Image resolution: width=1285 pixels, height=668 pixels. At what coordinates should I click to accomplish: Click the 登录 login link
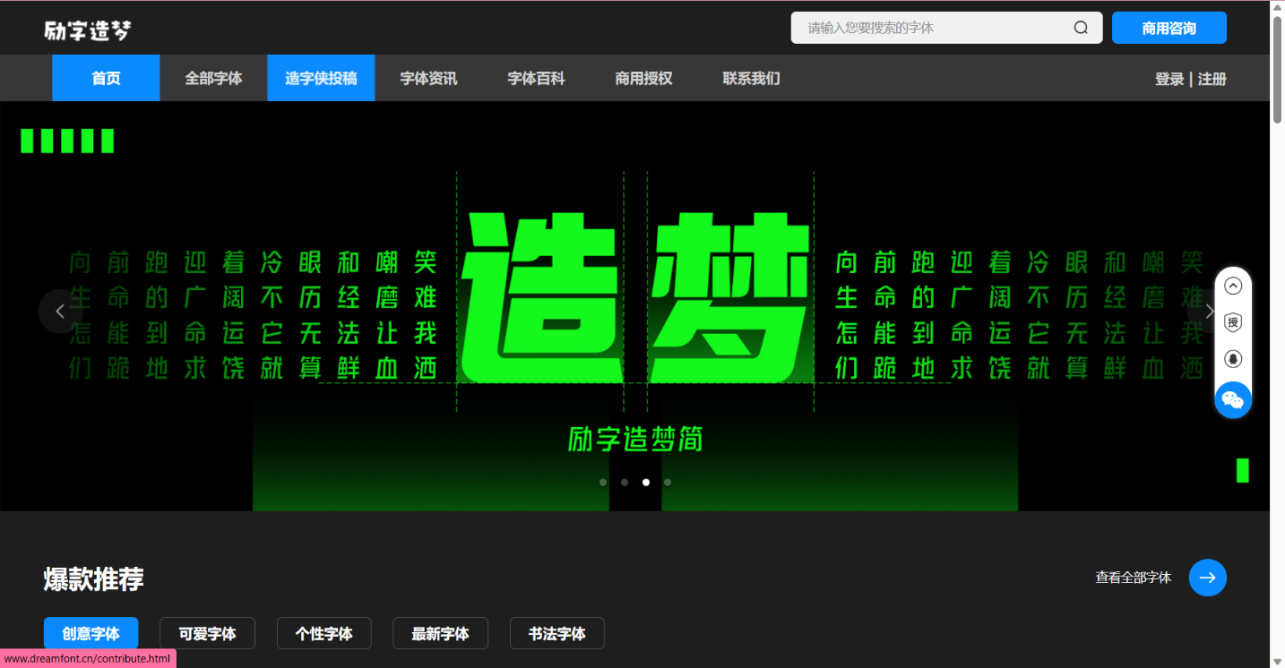point(1169,79)
